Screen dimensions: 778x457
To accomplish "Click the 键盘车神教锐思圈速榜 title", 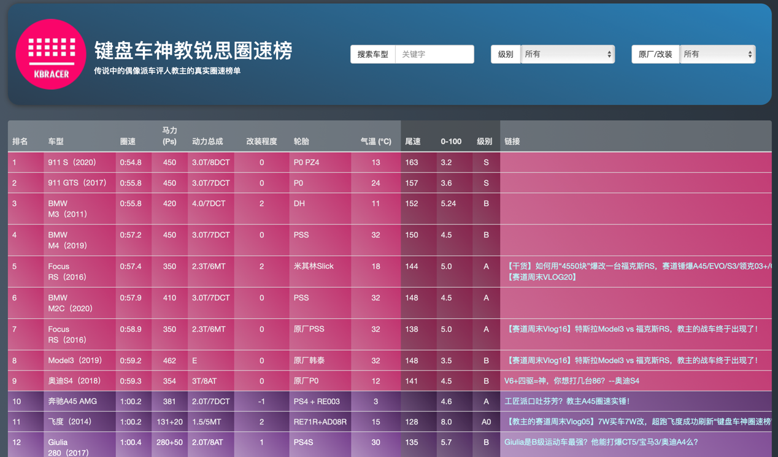I will click(193, 50).
